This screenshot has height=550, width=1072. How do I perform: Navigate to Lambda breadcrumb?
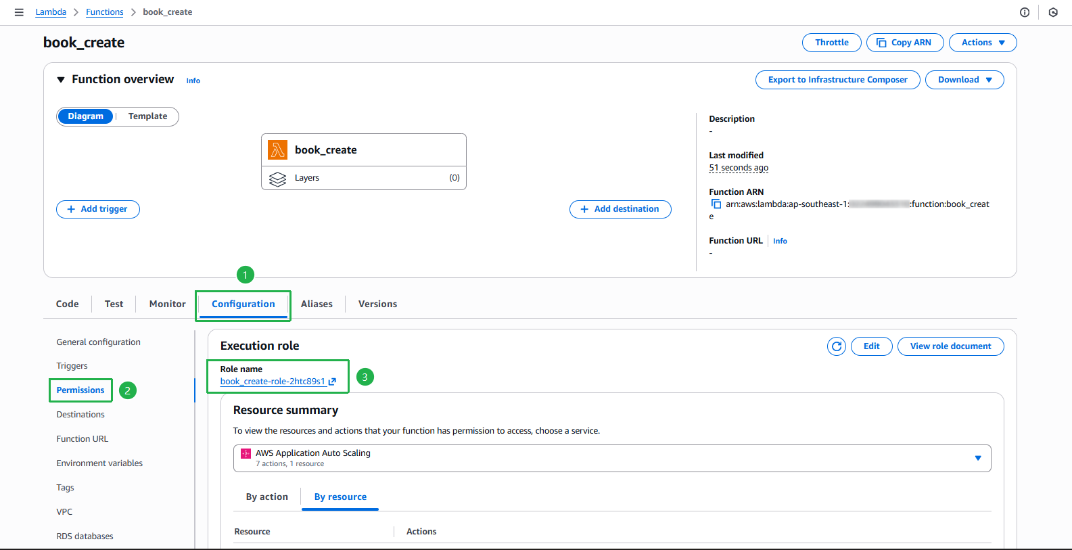click(51, 12)
